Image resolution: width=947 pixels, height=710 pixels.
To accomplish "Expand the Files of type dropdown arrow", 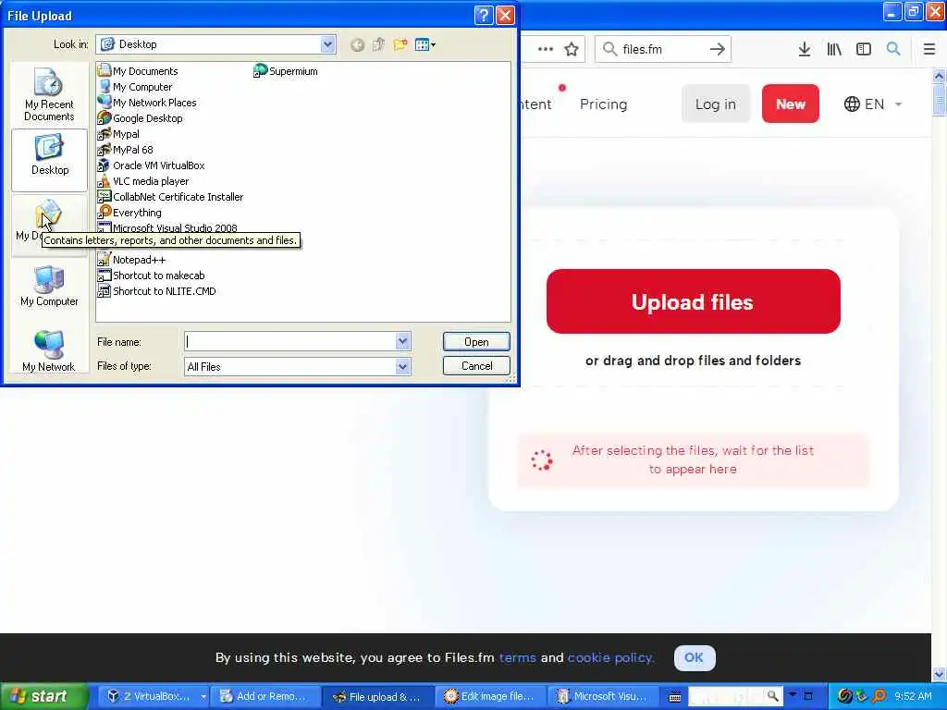I will 403,366.
